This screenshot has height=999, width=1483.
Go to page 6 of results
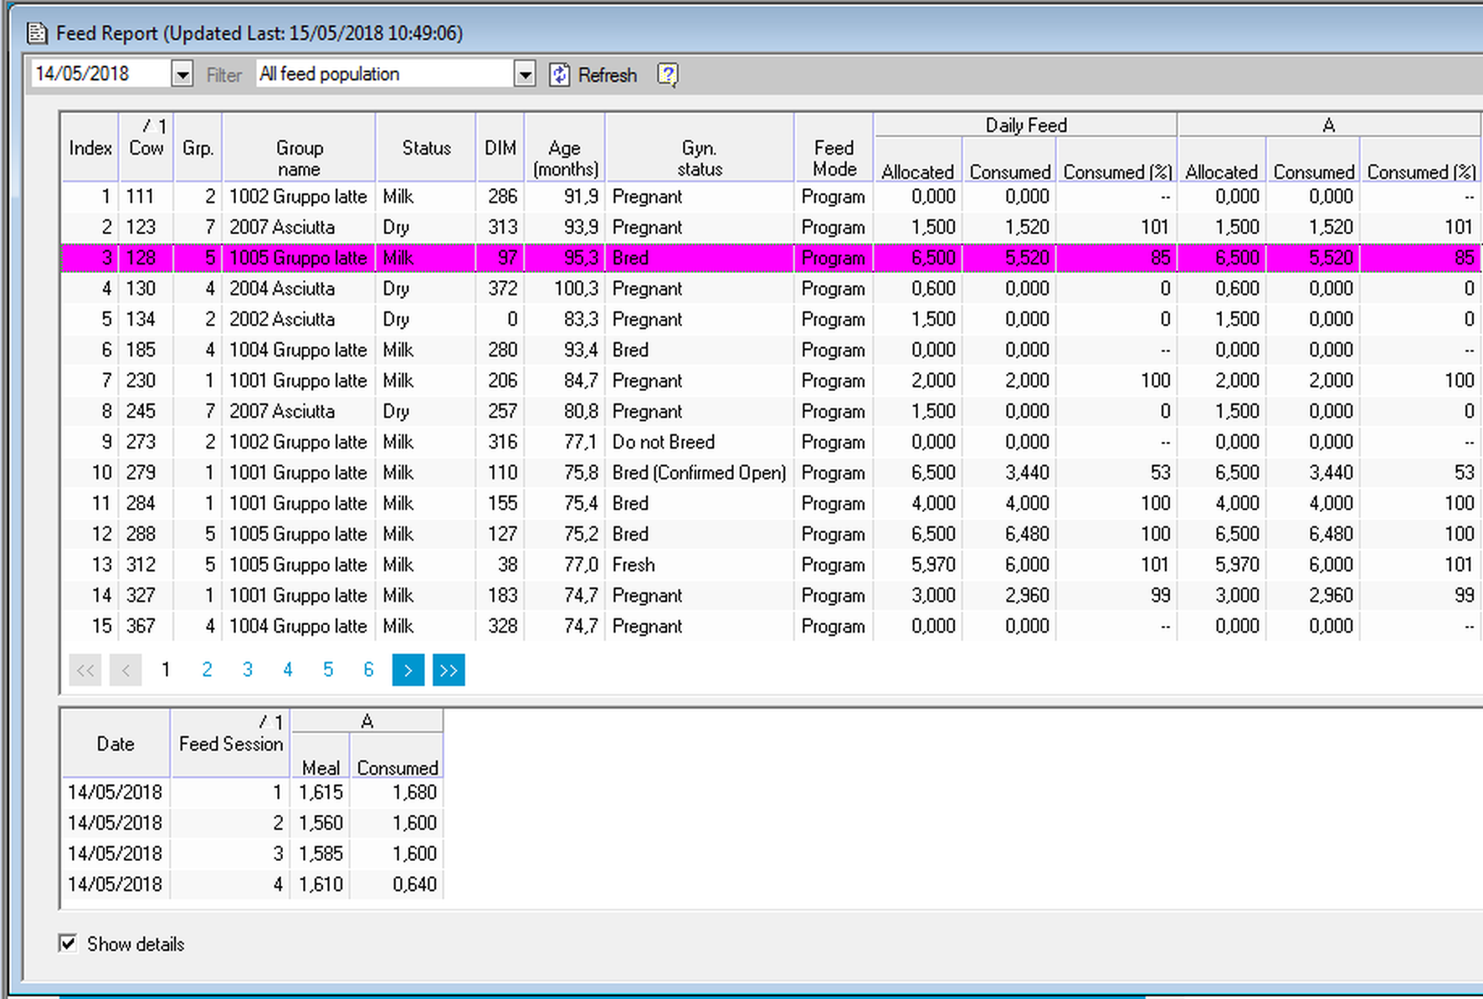point(368,670)
